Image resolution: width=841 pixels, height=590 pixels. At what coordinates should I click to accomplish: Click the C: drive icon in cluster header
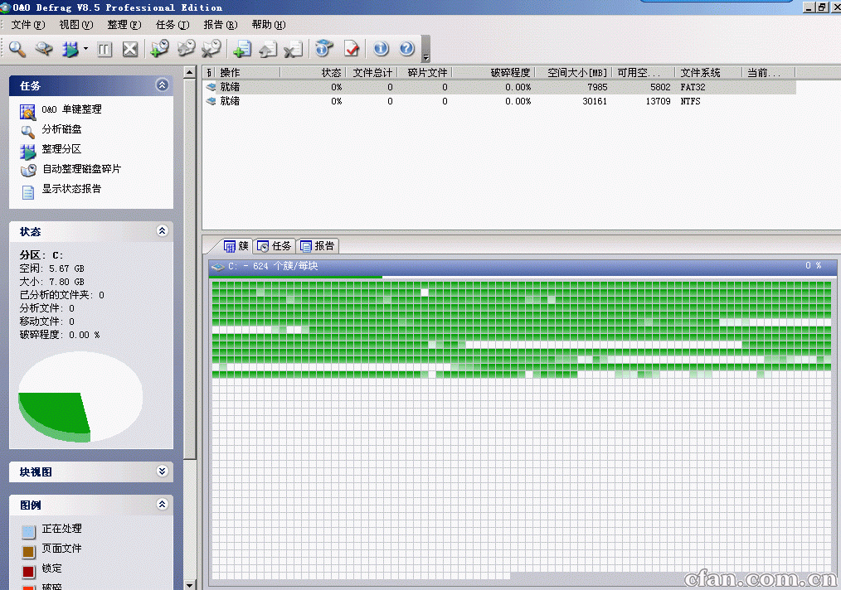click(x=218, y=266)
